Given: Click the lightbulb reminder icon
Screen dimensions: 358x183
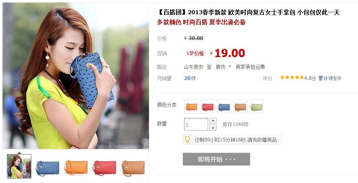Looking at the screenshot, I should pos(187,139).
